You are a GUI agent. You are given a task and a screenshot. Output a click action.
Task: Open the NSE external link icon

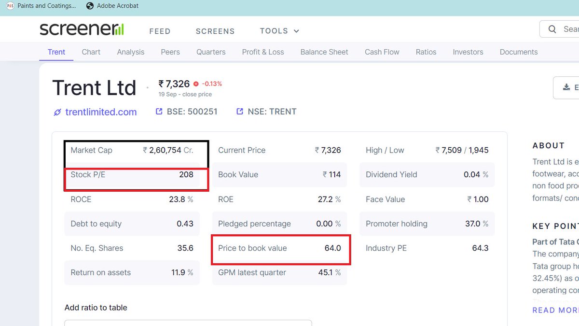240,112
